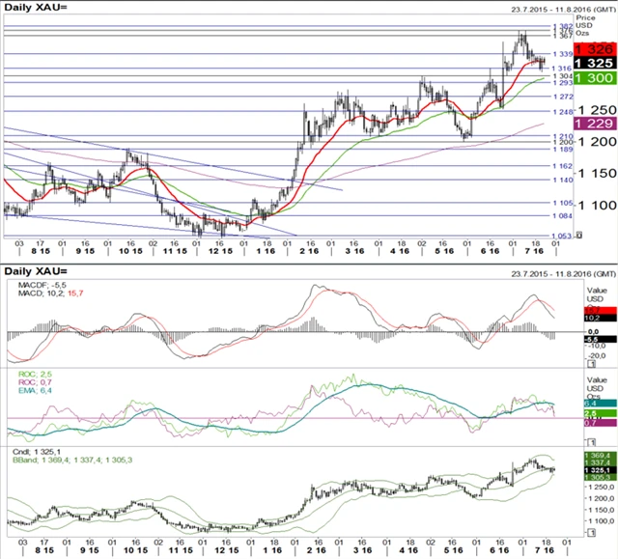Click the purple ROC; 0,7 label
This screenshot has width=618, height=559.
click(x=28, y=379)
